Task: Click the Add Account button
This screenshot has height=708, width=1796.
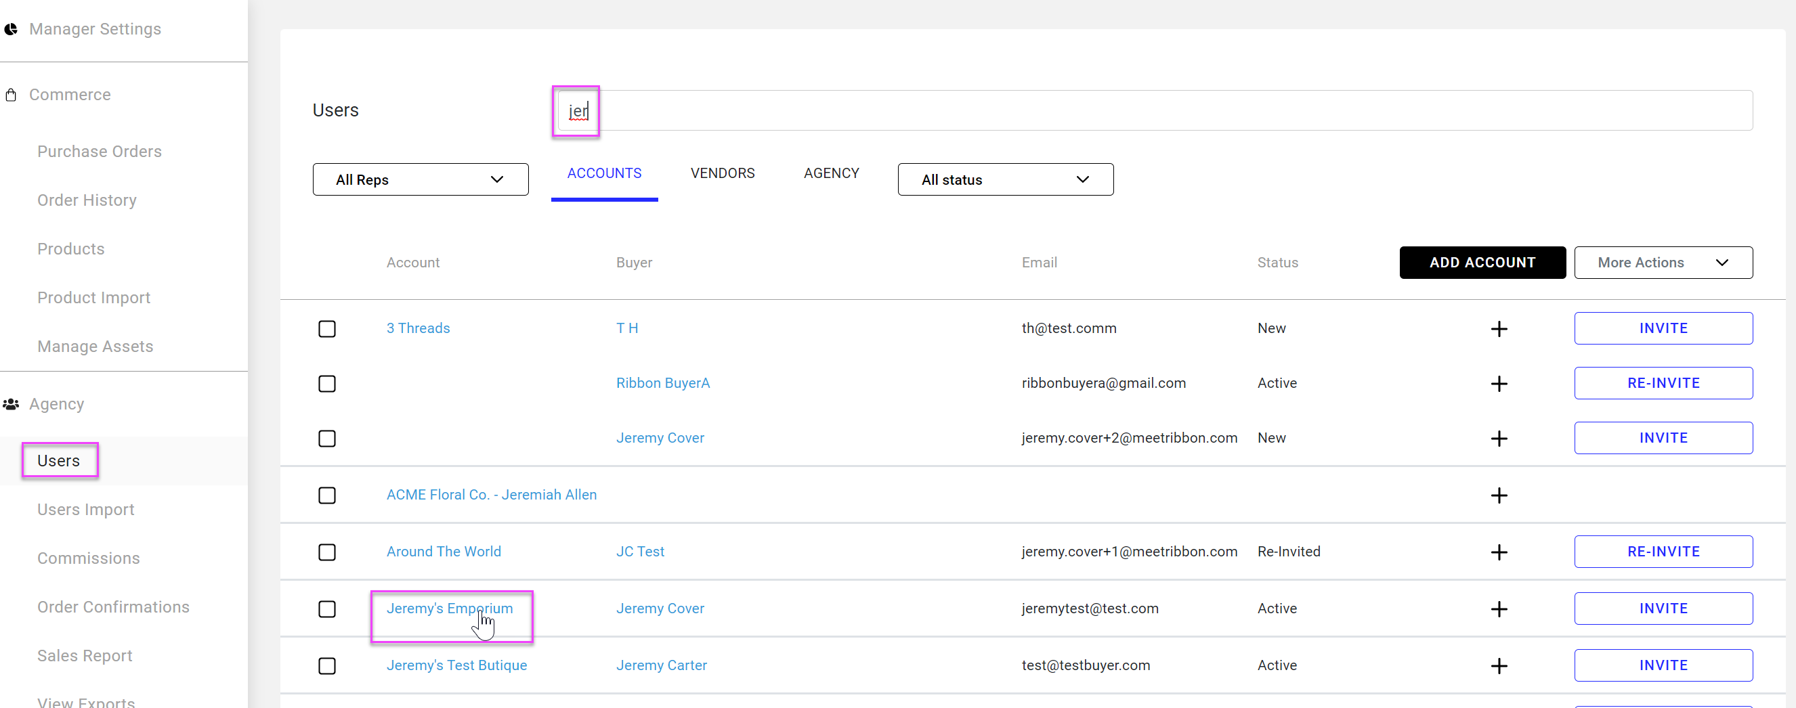Action: (1482, 263)
